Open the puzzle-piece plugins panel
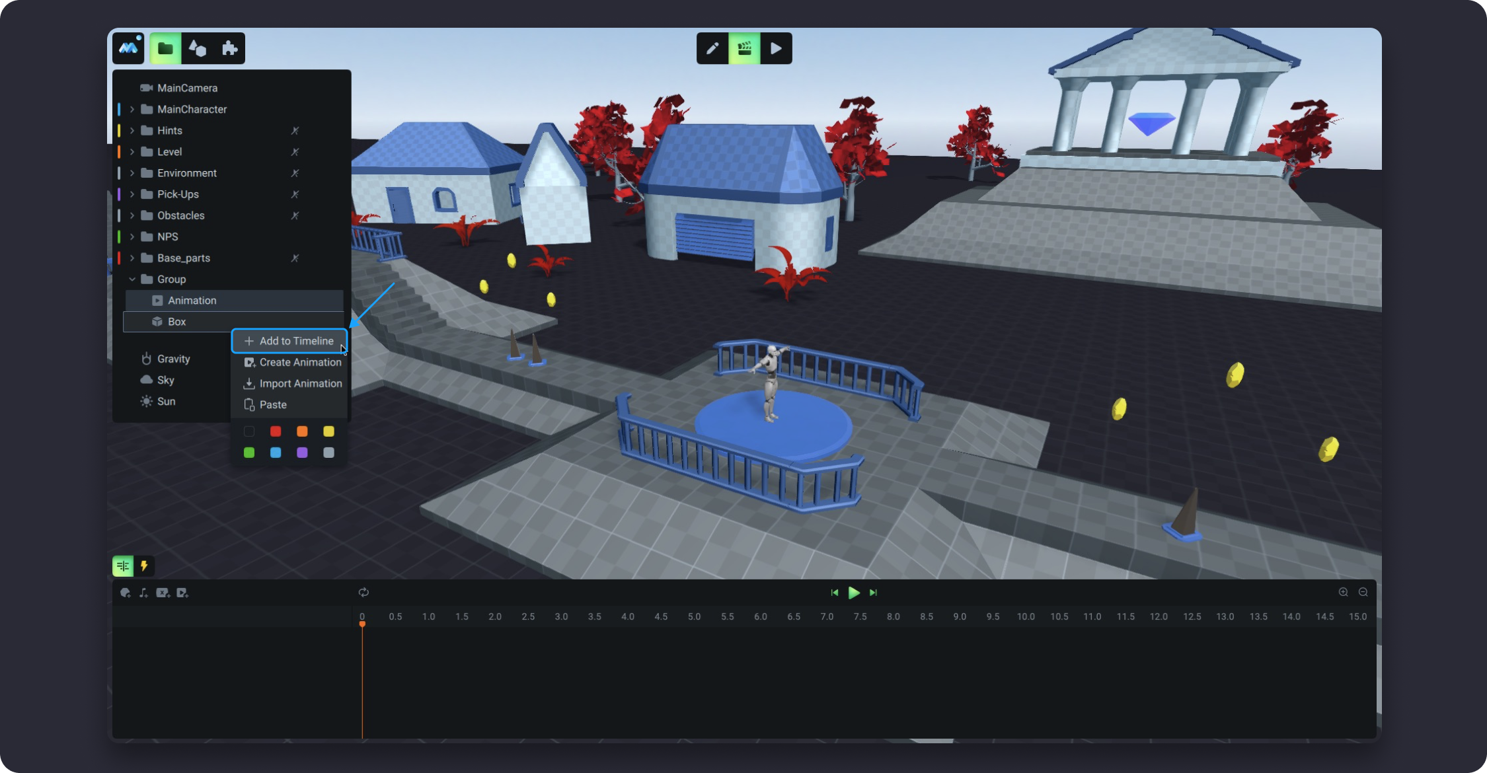The height and width of the screenshot is (773, 1487). (x=229, y=48)
